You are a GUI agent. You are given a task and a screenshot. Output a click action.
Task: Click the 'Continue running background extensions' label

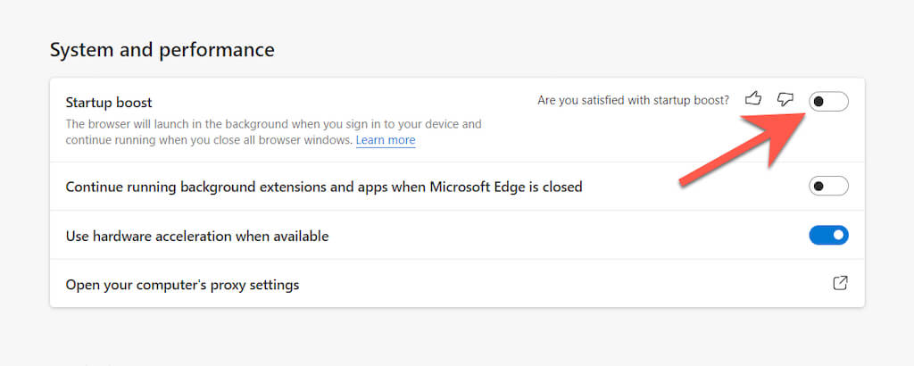(223, 187)
